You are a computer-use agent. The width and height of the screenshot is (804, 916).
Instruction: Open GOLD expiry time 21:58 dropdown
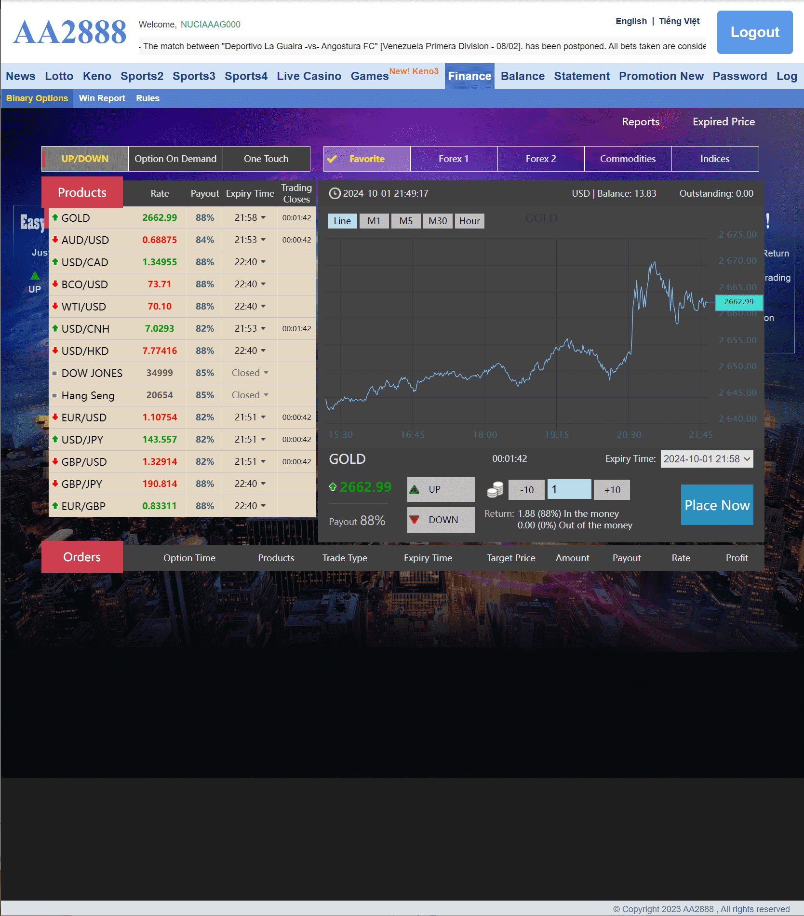click(x=250, y=217)
